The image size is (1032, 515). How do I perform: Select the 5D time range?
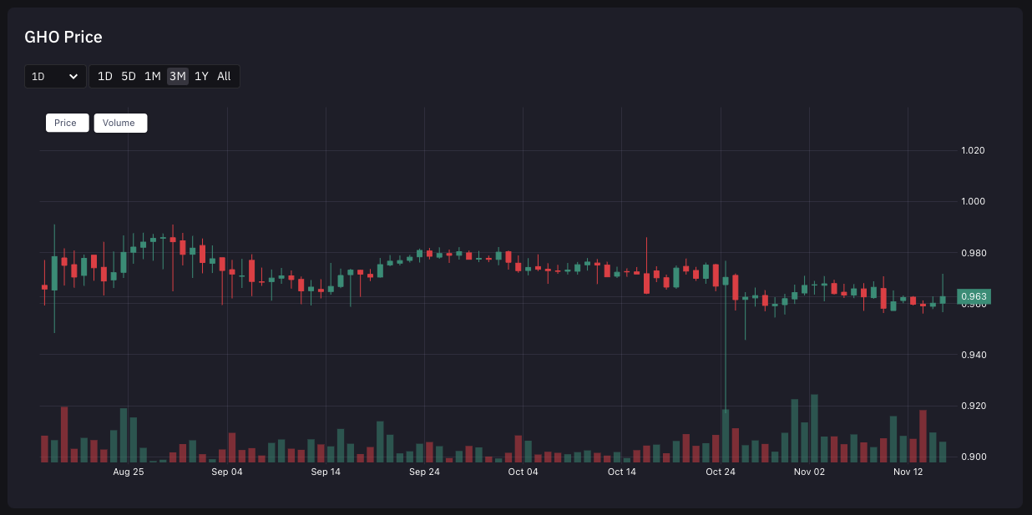click(x=129, y=77)
